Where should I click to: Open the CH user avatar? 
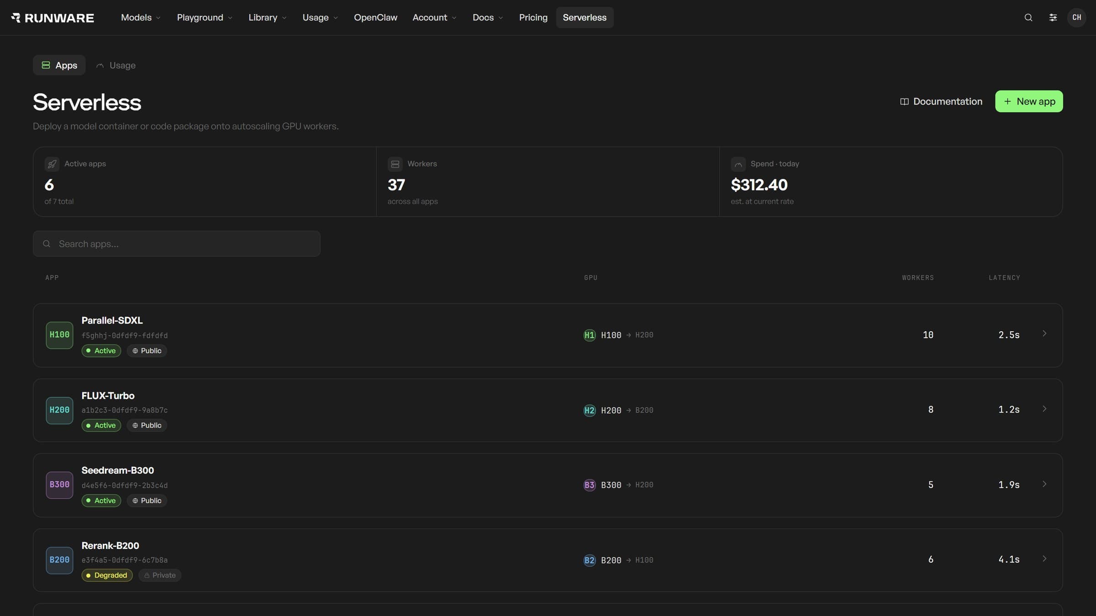1077,17
